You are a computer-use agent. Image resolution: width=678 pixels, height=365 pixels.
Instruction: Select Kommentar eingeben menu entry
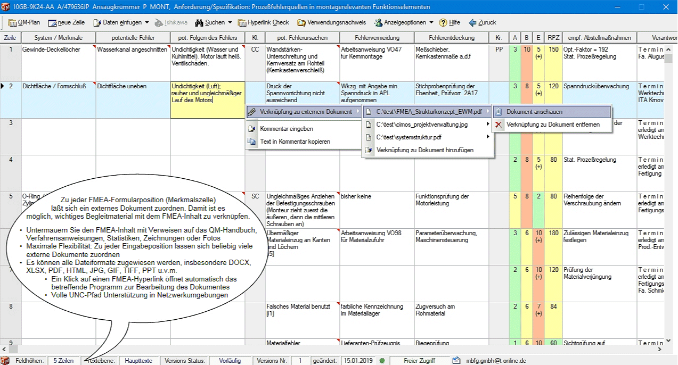point(286,129)
